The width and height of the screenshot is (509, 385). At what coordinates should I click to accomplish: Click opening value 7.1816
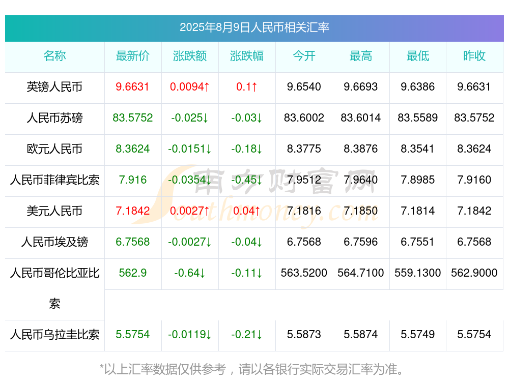tap(304, 211)
